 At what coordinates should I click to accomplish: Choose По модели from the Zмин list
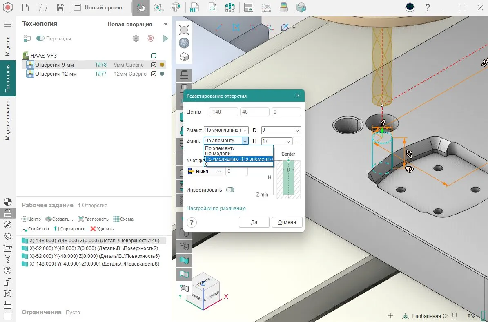pos(218,154)
